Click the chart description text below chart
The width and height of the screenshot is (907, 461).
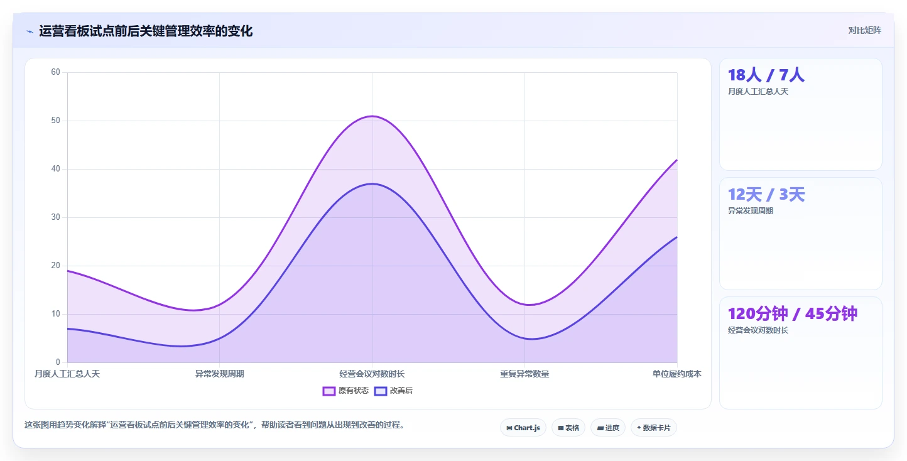click(x=214, y=425)
